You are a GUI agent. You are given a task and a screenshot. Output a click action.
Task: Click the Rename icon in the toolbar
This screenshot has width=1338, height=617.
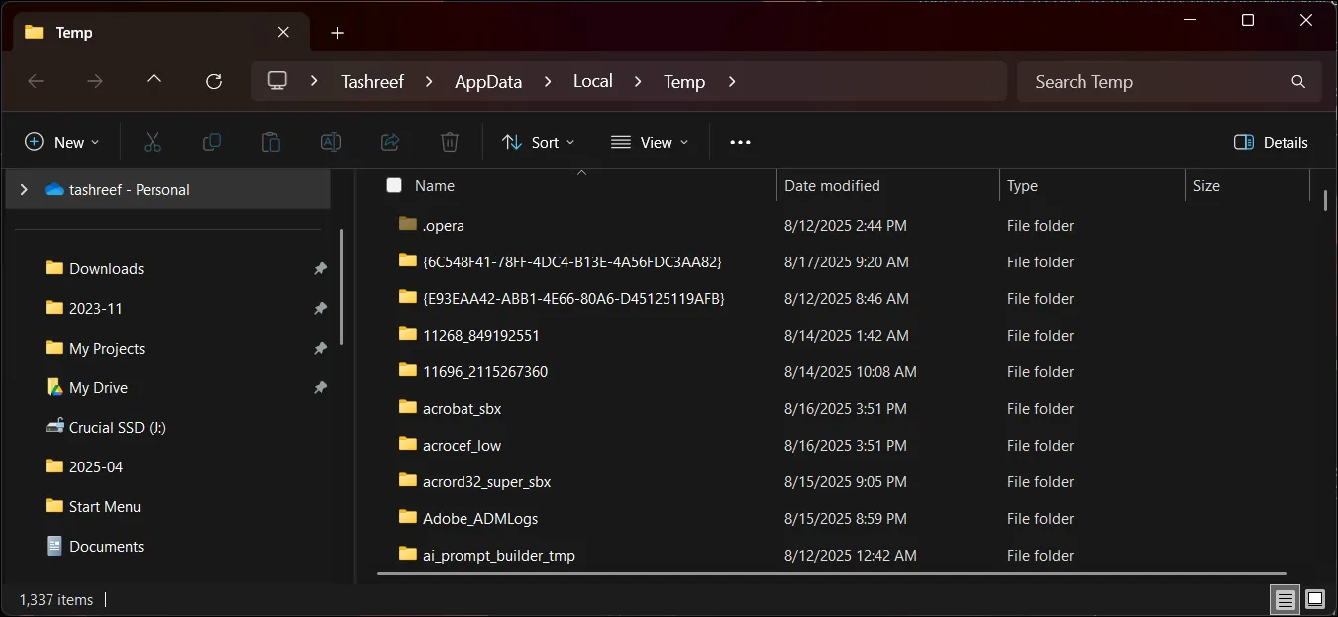click(x=331, y=142)
